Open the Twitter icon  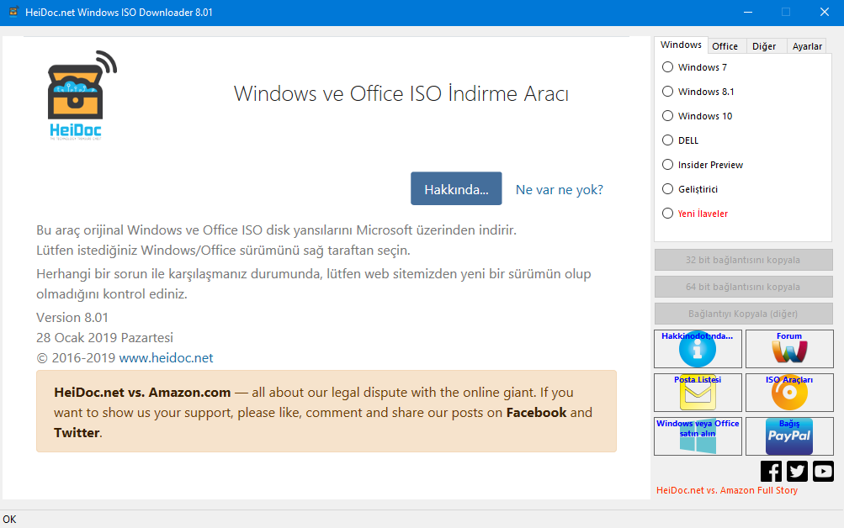tap(797, 472)
